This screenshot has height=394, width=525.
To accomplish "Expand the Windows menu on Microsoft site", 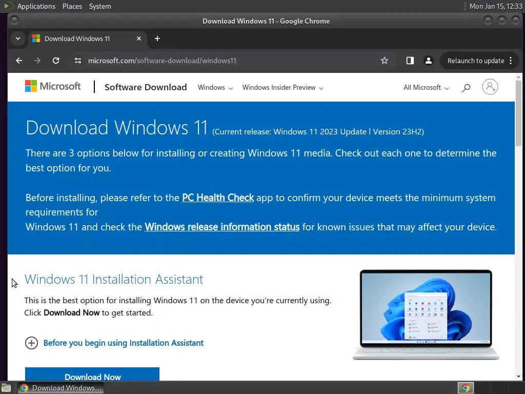I will point(215,87).
